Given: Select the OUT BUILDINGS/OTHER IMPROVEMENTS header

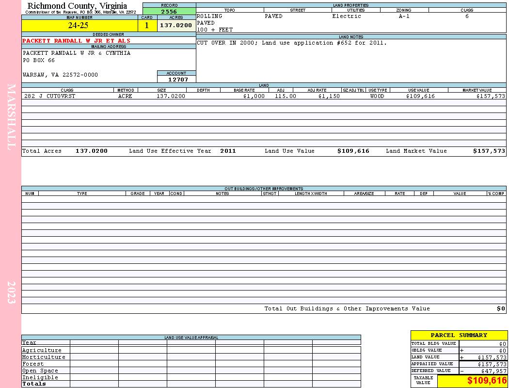Looking at the screenshot, I should pos(264,189).
